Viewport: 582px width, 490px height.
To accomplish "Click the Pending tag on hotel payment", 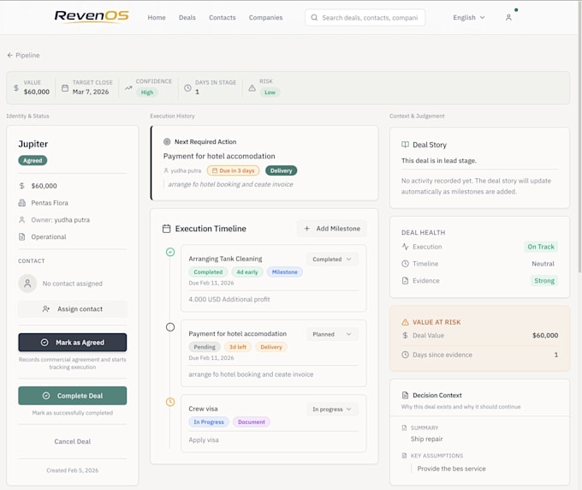I will tap(205, 347).
